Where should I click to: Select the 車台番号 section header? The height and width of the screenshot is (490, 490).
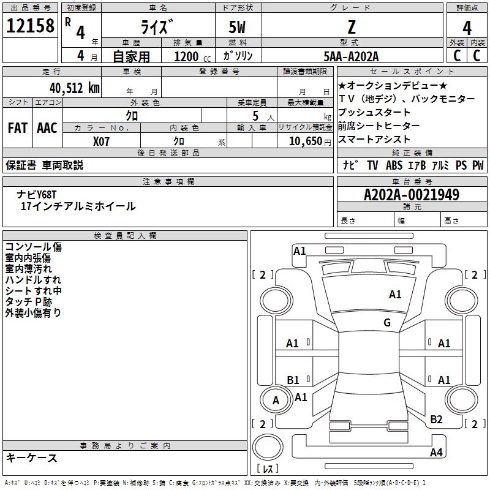click(412, 181)
